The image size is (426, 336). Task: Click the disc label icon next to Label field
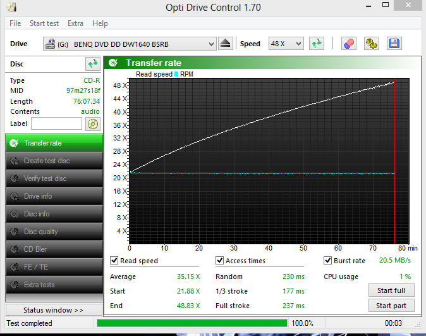pos(93,124)
